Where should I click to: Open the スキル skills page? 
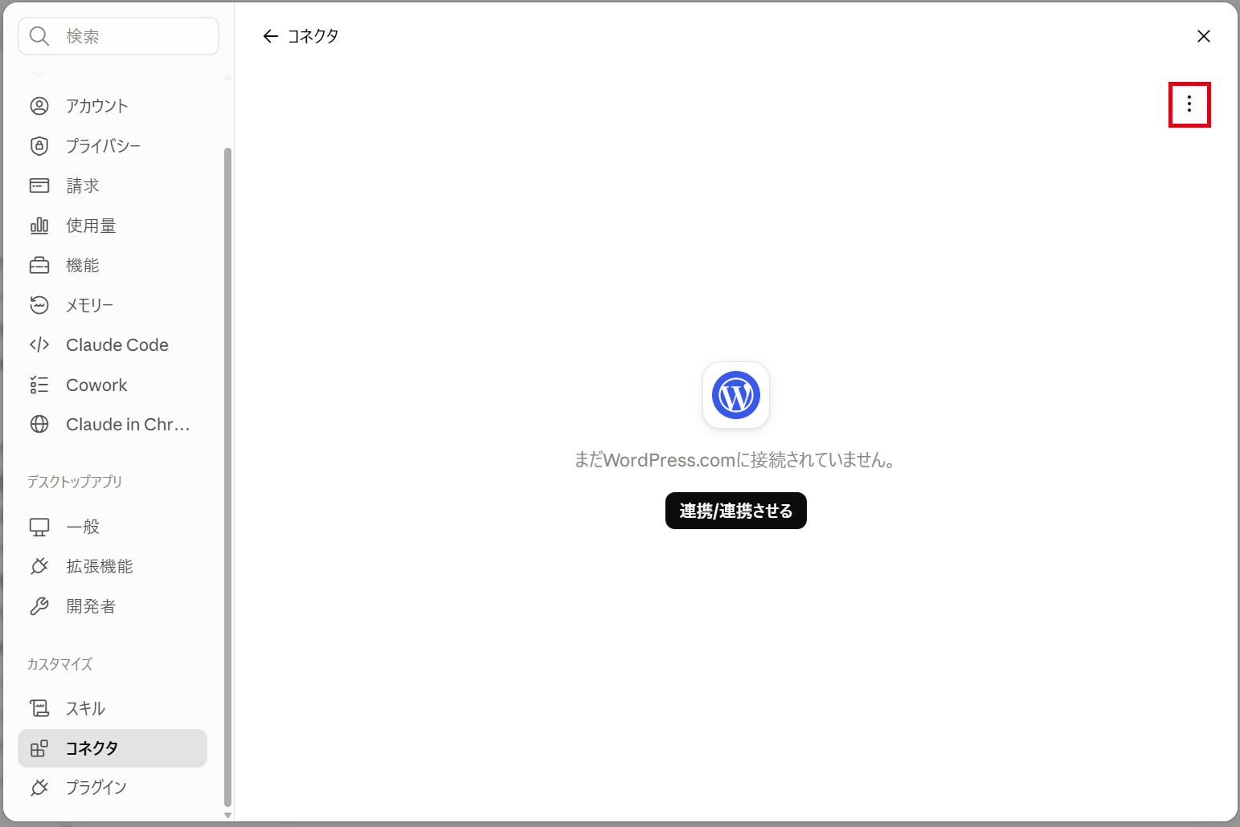click(x=113, y=708)
